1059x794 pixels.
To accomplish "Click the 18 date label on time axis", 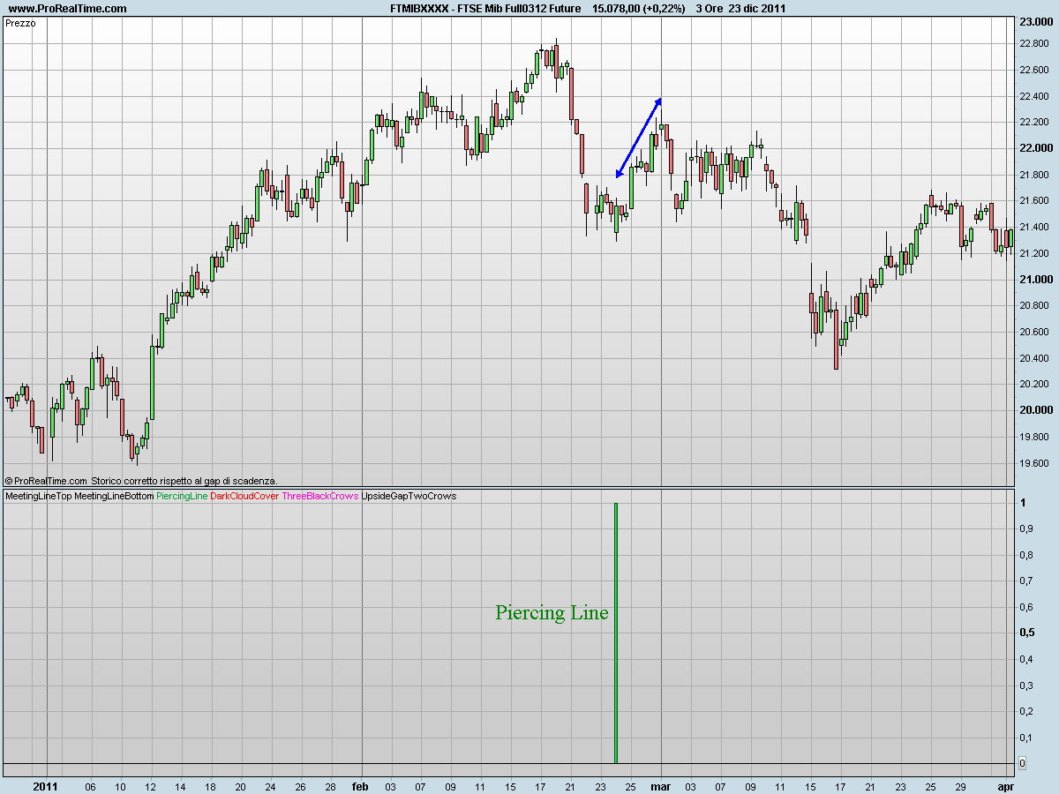I will click(x=209, y=786).
